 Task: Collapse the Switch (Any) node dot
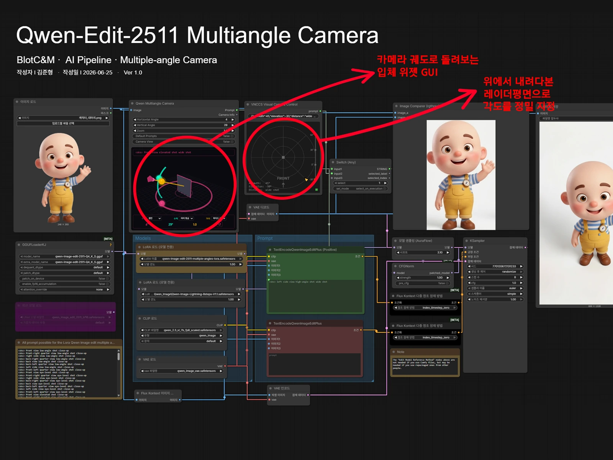(333, 162)
